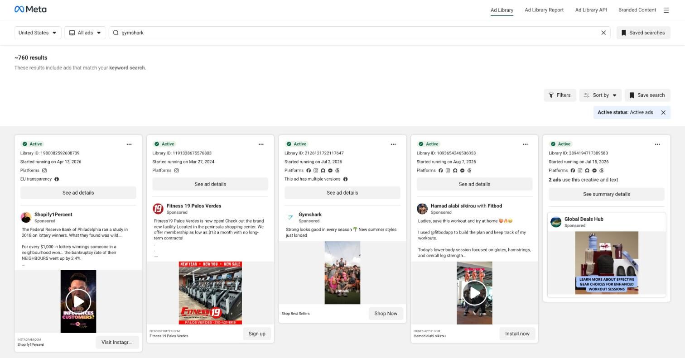Click Gymshark profile avatar

(x=290, y=217)
